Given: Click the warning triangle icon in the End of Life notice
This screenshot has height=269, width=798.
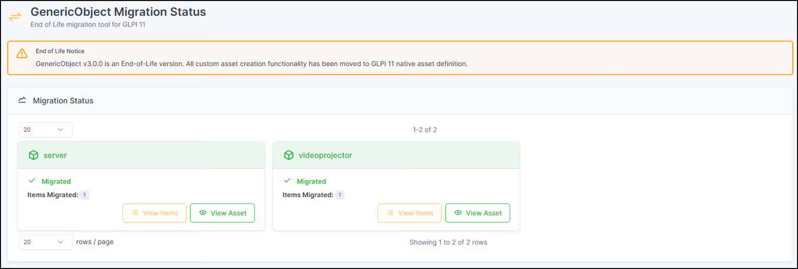Looking at the screenshot, I should tap(22, 53).
